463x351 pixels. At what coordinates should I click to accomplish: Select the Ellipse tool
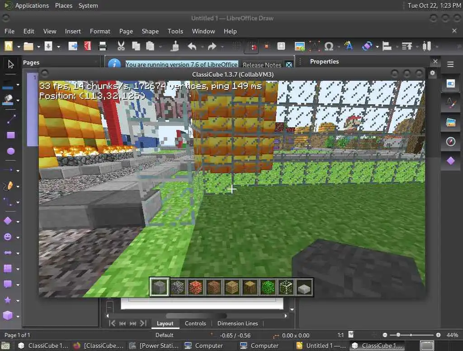pyautogui.click(x=11, y=151)
